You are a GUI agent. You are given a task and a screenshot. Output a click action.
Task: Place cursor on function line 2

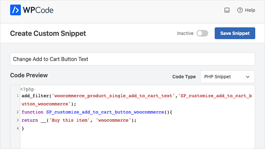[x=97, y=112]
